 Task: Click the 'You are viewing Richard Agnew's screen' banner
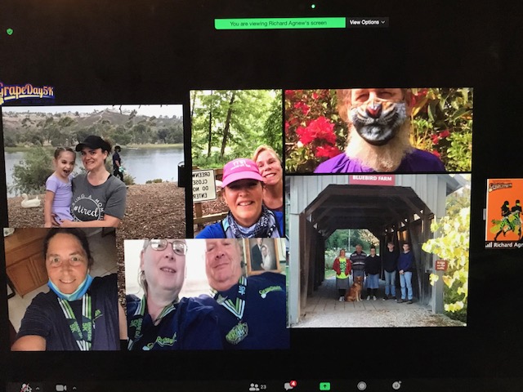coord(280,23)
